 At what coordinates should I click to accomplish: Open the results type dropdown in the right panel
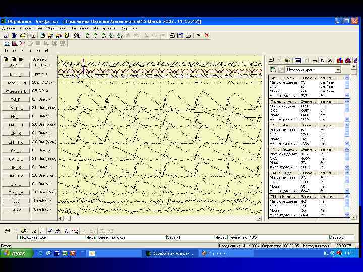pos(338,70)
